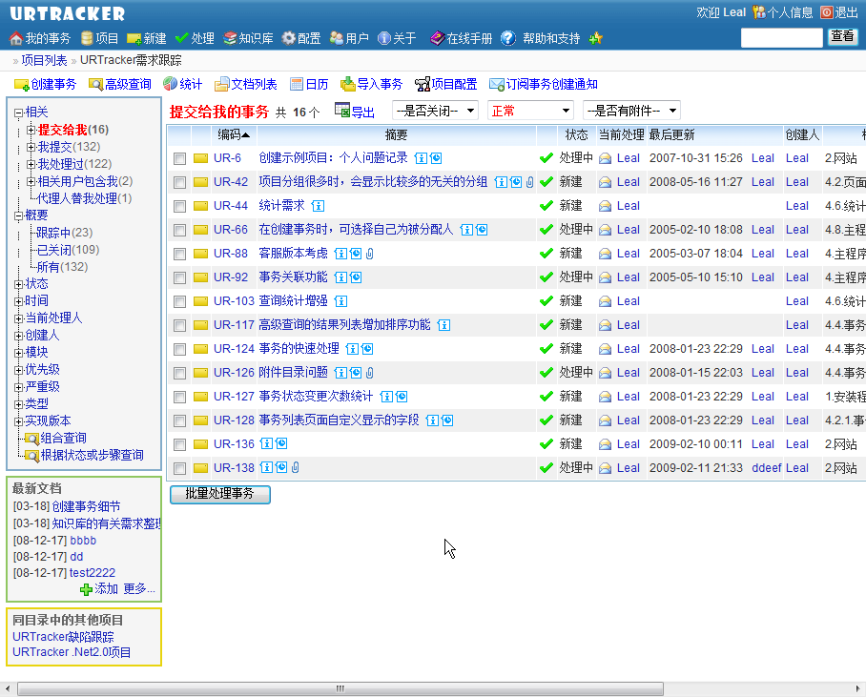The width and height of the screenshot is (866, 697).
Task: Click the green plus 添加 document icon
Action: tap(86, 590)
